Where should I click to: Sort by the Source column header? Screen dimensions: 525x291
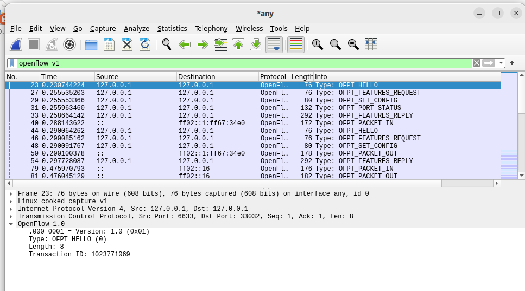point(136,77)
